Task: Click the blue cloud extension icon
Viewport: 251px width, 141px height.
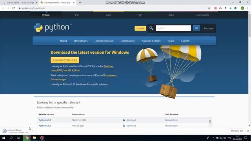Action: [x=231, y=8]
